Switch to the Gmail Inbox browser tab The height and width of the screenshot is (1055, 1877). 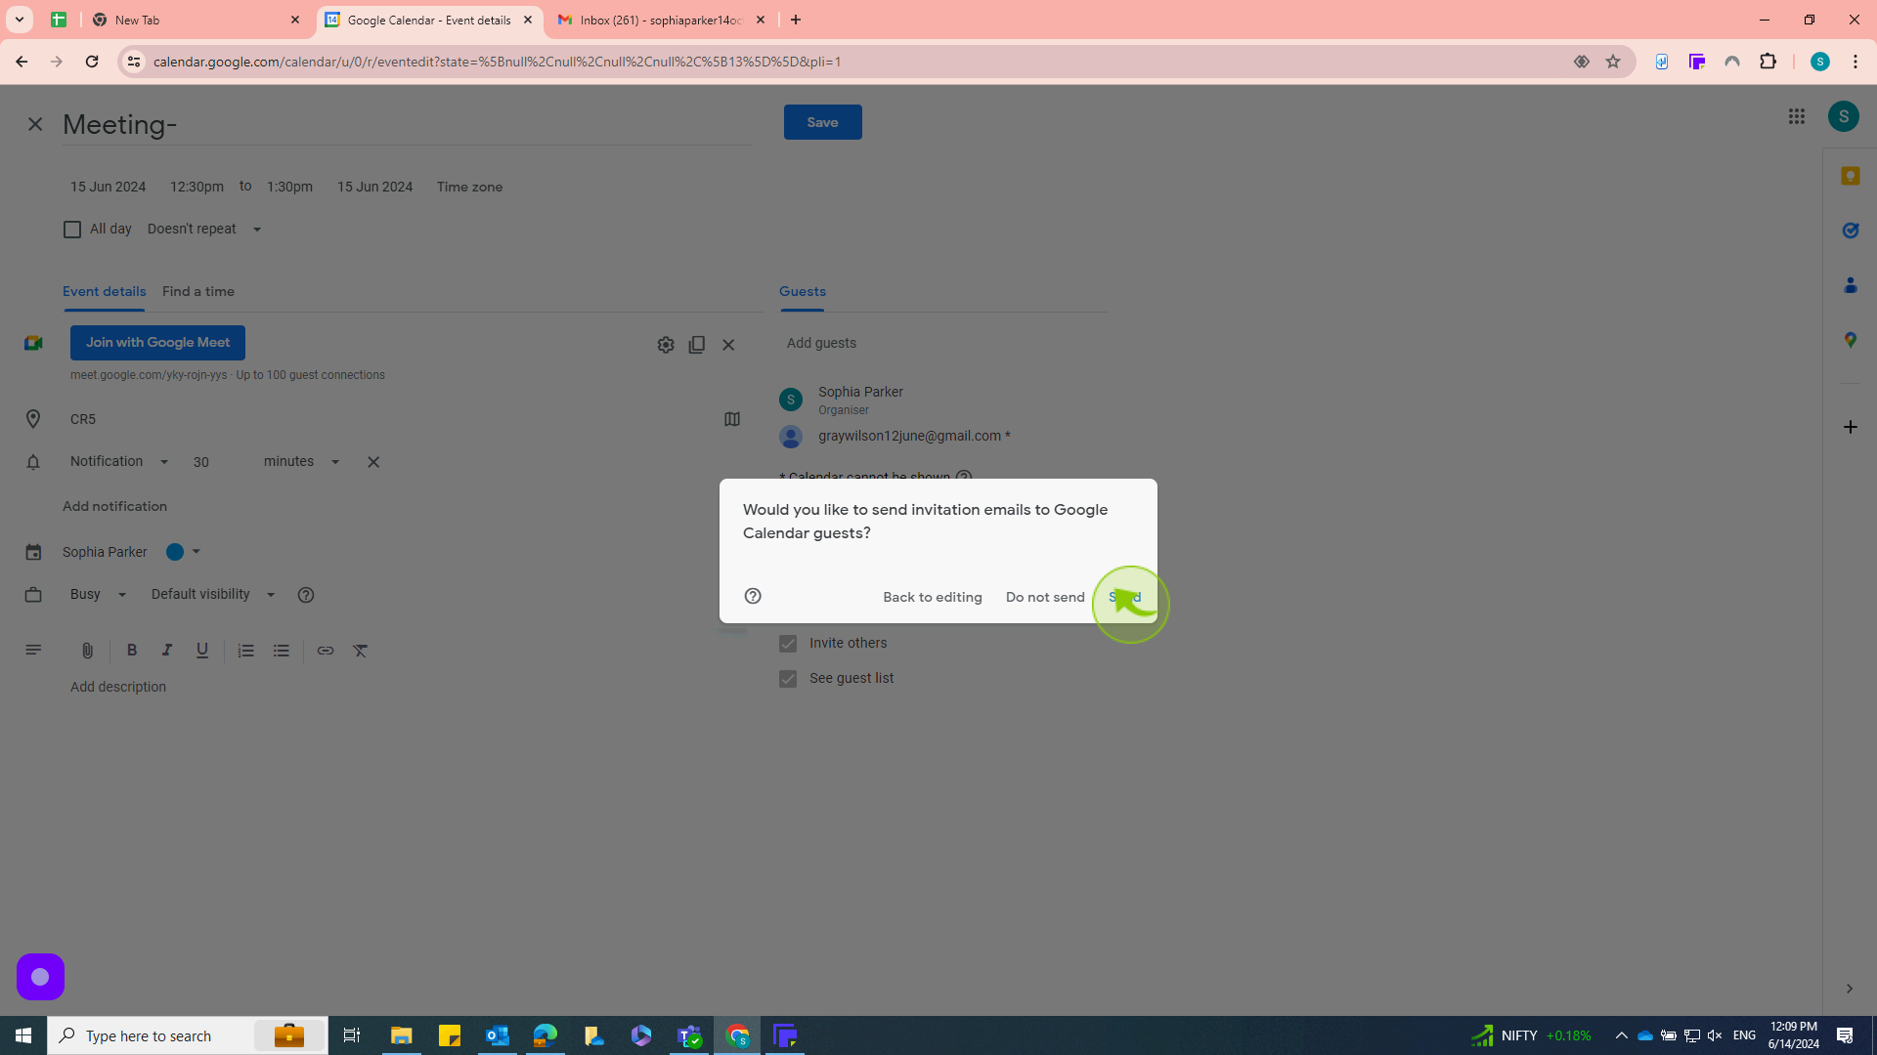coord(661,20)
